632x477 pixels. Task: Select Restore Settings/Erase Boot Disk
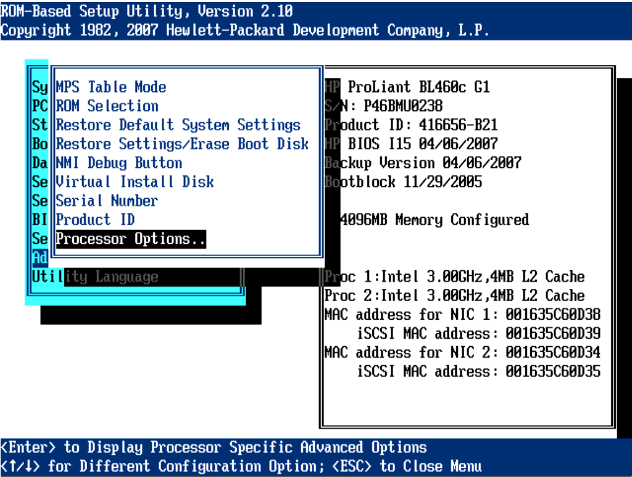182,144
